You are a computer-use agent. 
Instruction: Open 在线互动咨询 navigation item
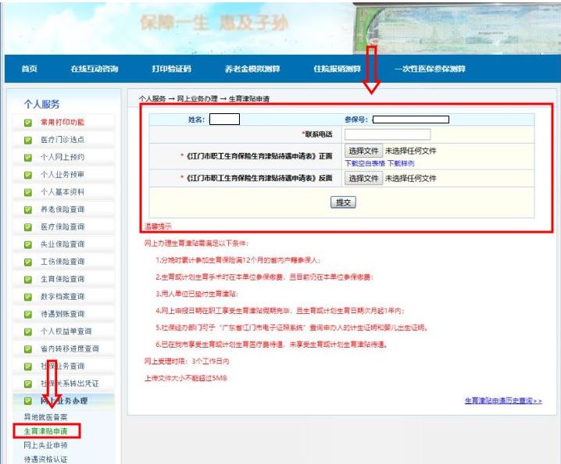pos(95,69)
